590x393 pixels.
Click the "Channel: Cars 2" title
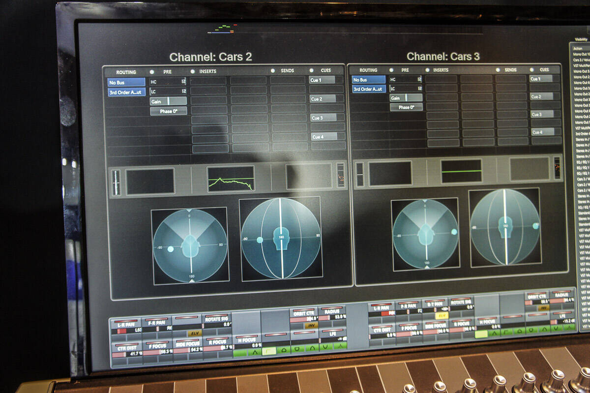point(210,57)
